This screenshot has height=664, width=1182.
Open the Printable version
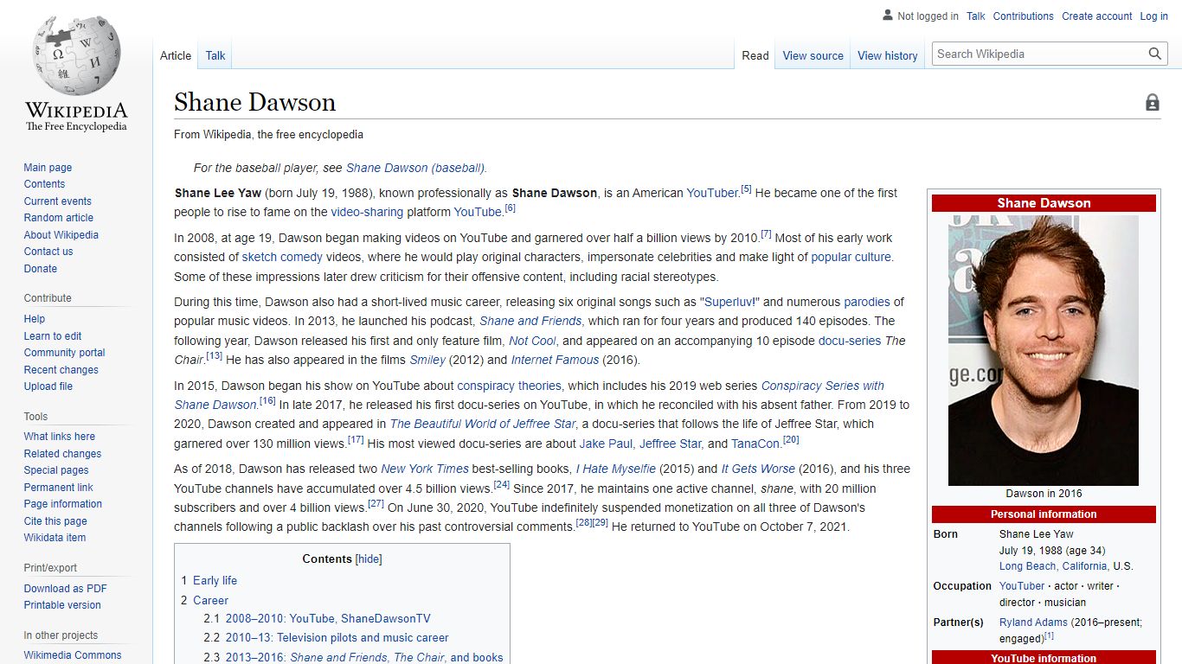tap(62, 605)
